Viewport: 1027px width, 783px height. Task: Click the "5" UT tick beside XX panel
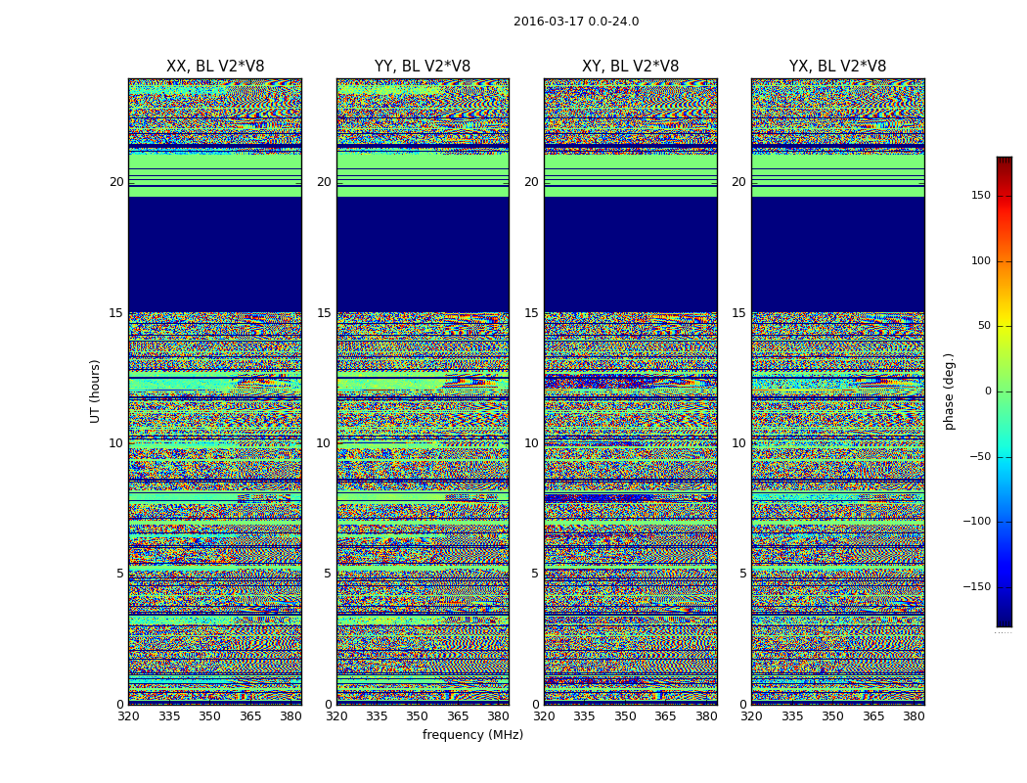click(x=120, y=574)
